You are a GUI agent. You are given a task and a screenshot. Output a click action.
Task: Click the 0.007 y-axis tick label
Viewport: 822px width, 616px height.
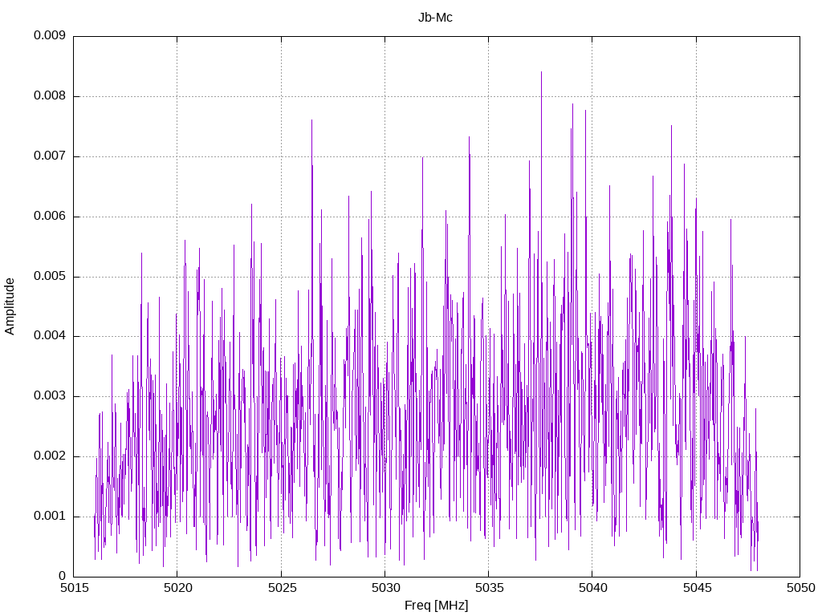click(50, 156)
